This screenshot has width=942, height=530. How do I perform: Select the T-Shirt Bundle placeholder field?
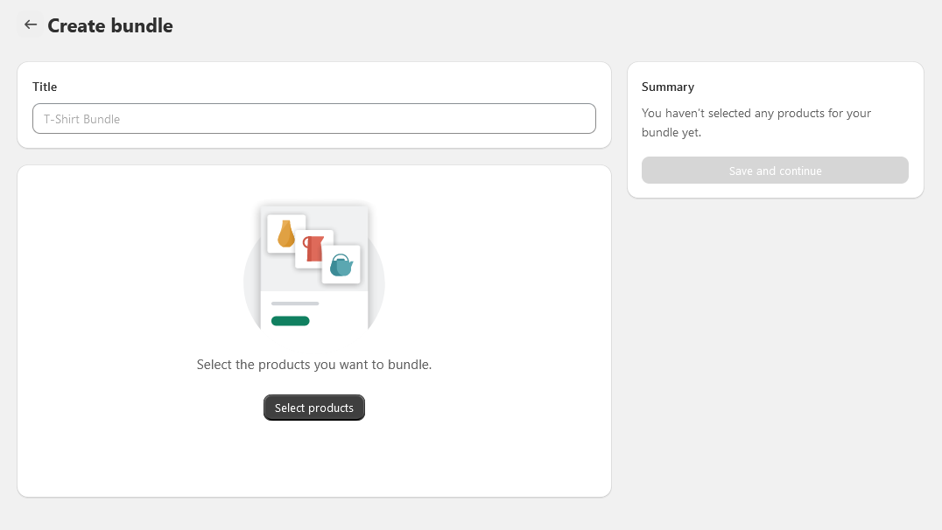313,118
